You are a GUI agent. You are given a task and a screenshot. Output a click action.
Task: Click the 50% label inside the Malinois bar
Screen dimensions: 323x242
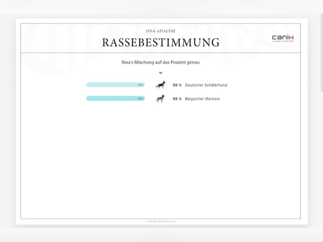pyautogui.click(x=141, y=98)
